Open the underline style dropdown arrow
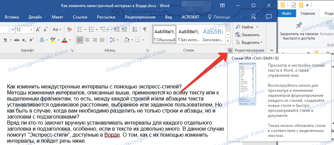 tap(10, 40)
